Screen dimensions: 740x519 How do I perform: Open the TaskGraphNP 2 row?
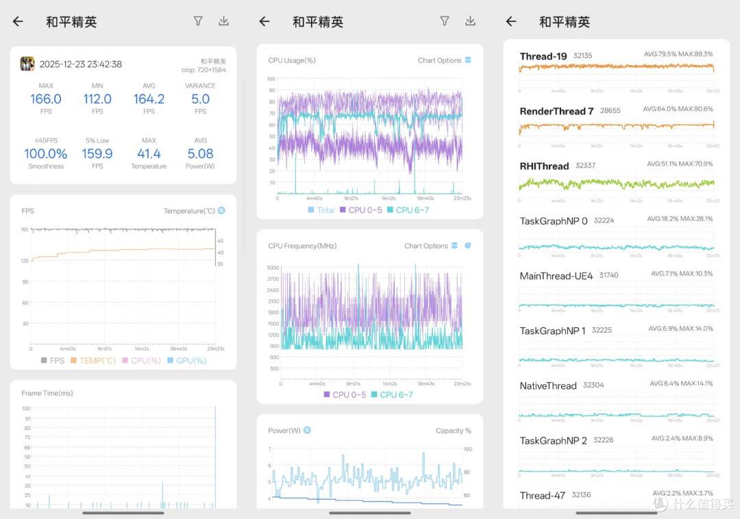[617, 455]
